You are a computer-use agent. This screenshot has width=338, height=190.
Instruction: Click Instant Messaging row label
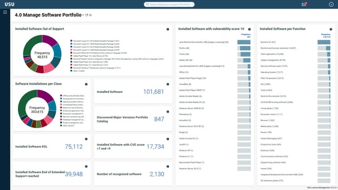[271, 138]
